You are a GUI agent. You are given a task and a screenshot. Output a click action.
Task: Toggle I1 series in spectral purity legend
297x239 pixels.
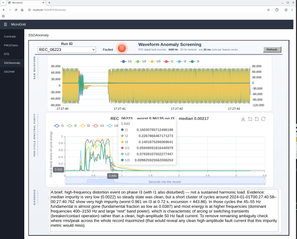[59, 126]
